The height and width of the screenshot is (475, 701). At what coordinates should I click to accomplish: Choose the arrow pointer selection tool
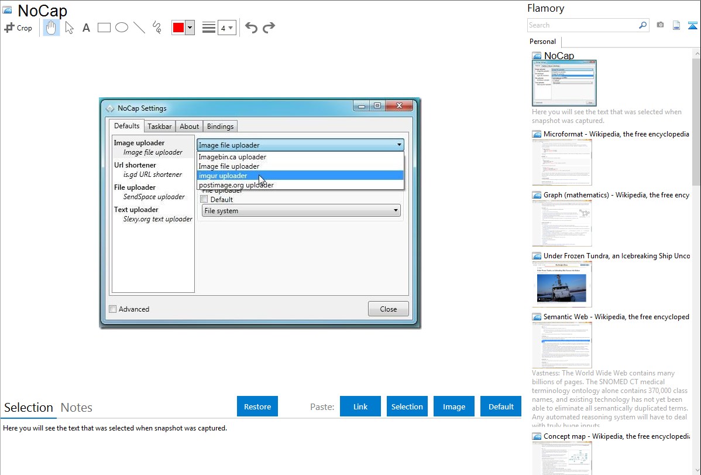click(x=69, y=28)
